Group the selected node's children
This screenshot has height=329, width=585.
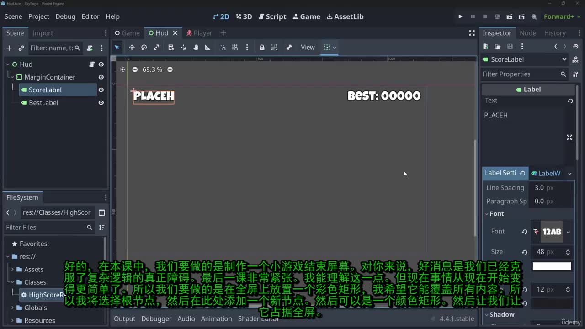pos(274,48)
